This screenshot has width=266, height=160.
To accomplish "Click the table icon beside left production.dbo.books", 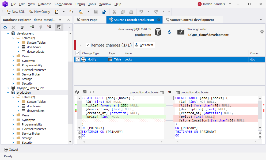I will click(162, 92).
